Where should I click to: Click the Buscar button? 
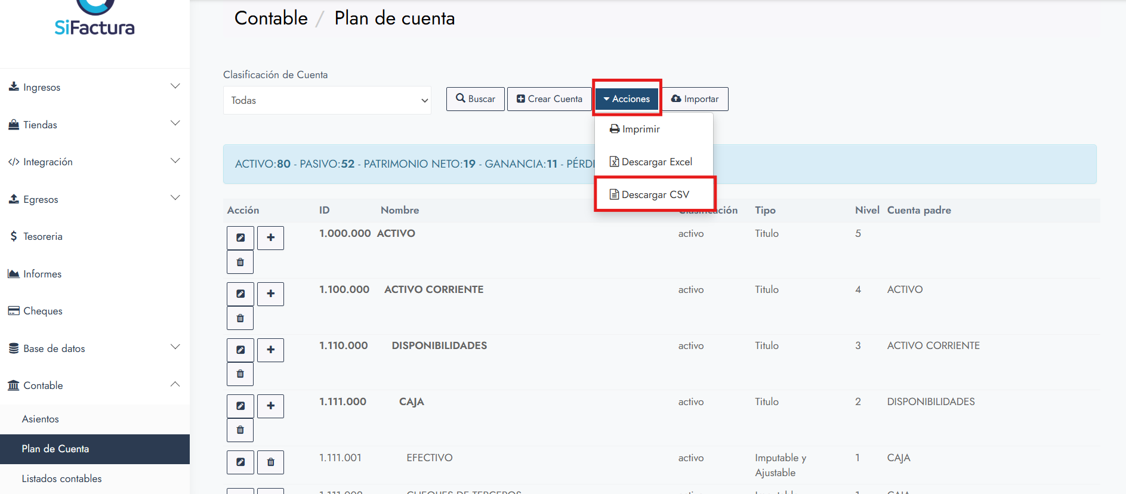476,99
